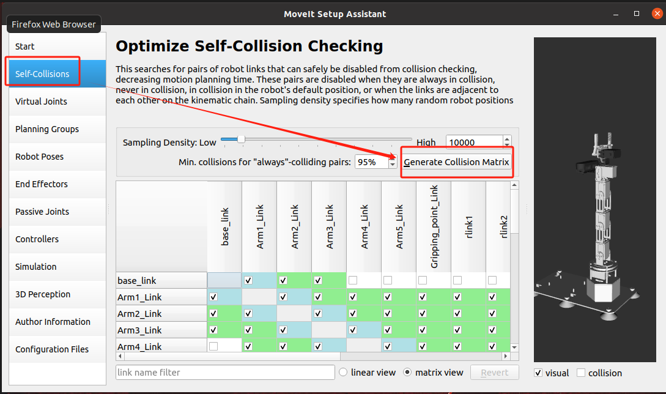This screenshot has height=394, width=666.
Task: Go to the Author Information step
Action: [x=57, y=322]
